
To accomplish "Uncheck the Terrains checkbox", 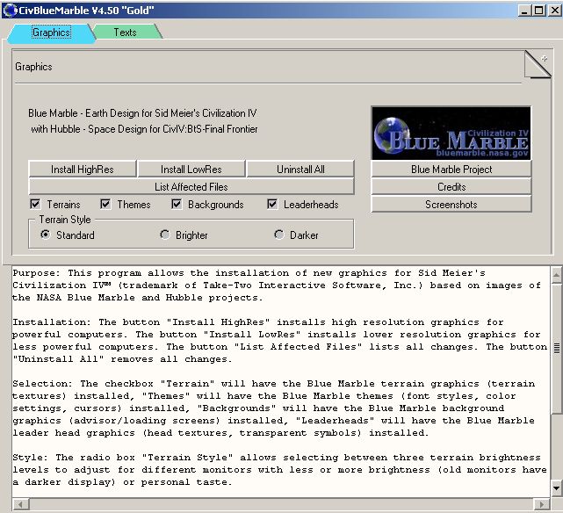I will (x=35, y=205).
